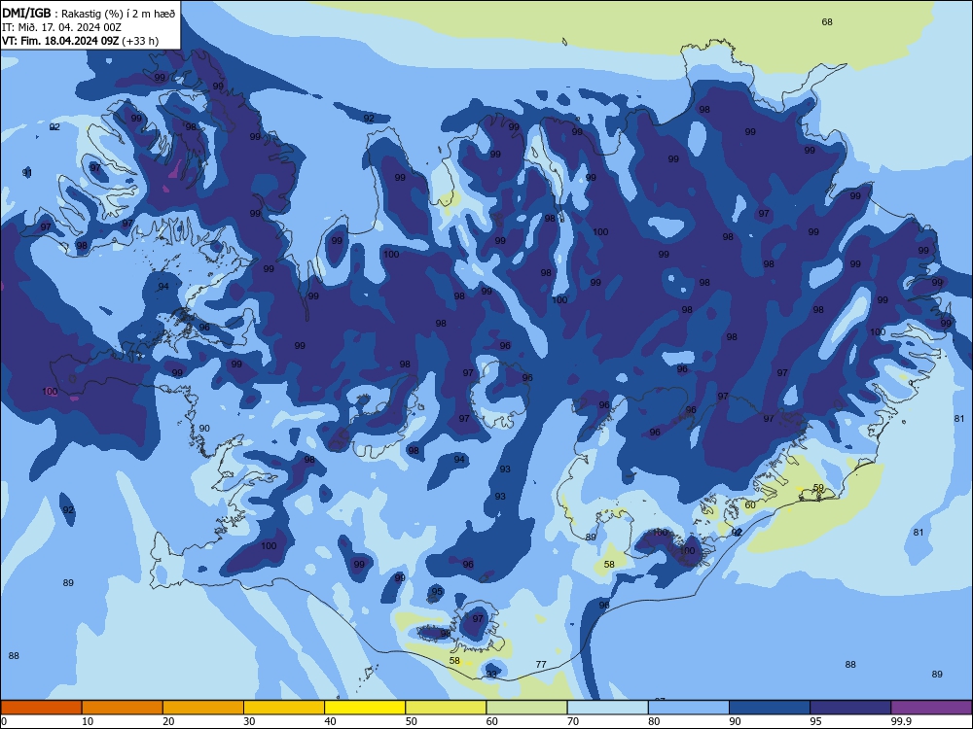
Task: Click the "99.9" legend scale label
Action: point(900,721)
